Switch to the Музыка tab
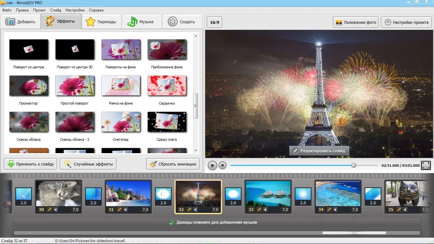 tap(142, 22)
